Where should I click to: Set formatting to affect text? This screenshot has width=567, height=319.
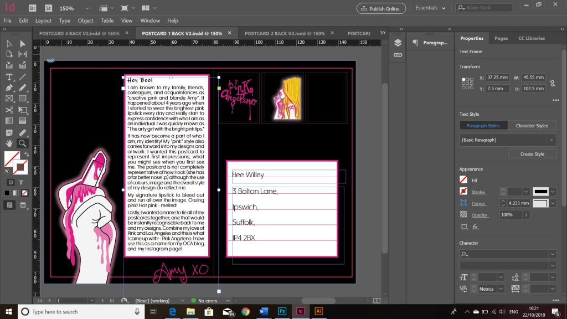(22, 182)
